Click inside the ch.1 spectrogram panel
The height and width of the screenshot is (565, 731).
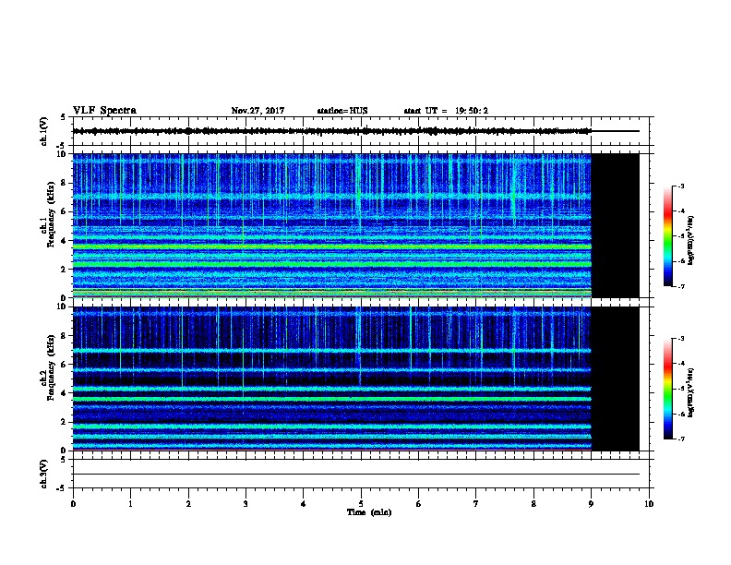(332, 225)
